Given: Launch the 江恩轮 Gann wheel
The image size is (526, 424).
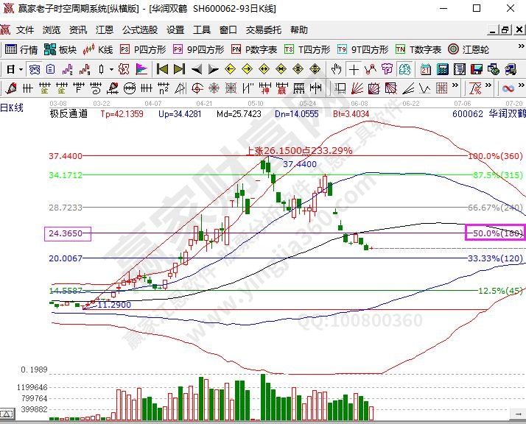Looking at the screenshot, I should (470, 49).
